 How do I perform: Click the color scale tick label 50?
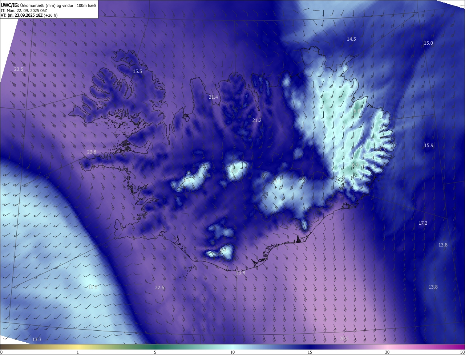pyautogui.click(x=462, y=352)
